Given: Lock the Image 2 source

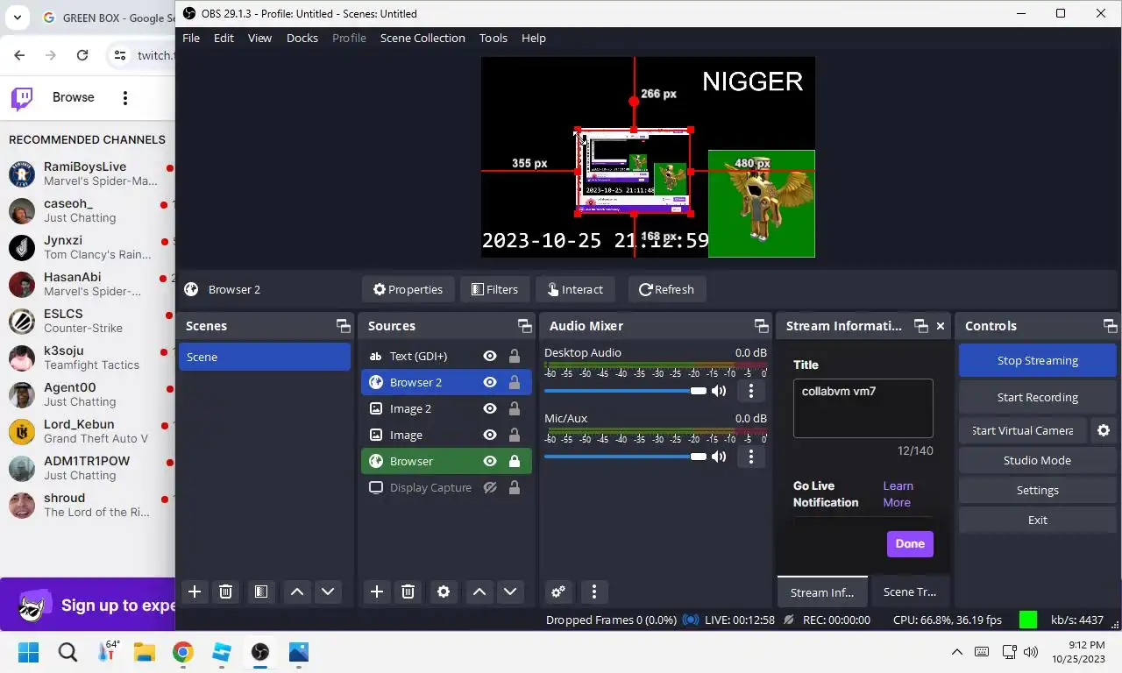Looking at the screenshot, I should [x=515, y=408].
